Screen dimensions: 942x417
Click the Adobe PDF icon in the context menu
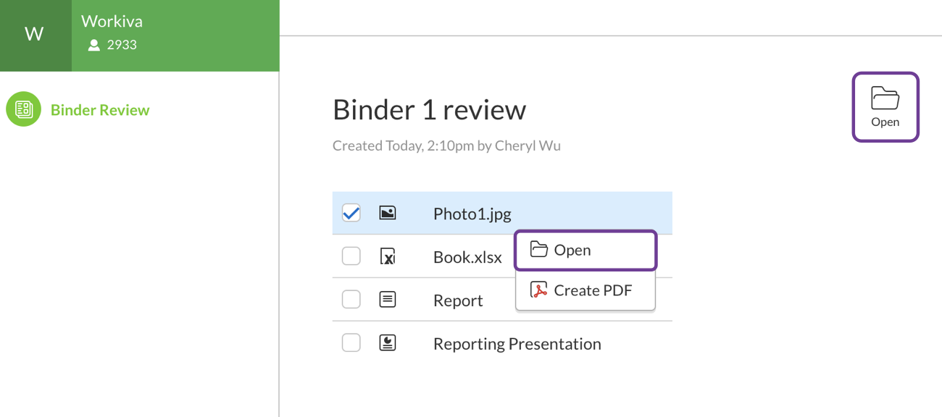point(538,290)
